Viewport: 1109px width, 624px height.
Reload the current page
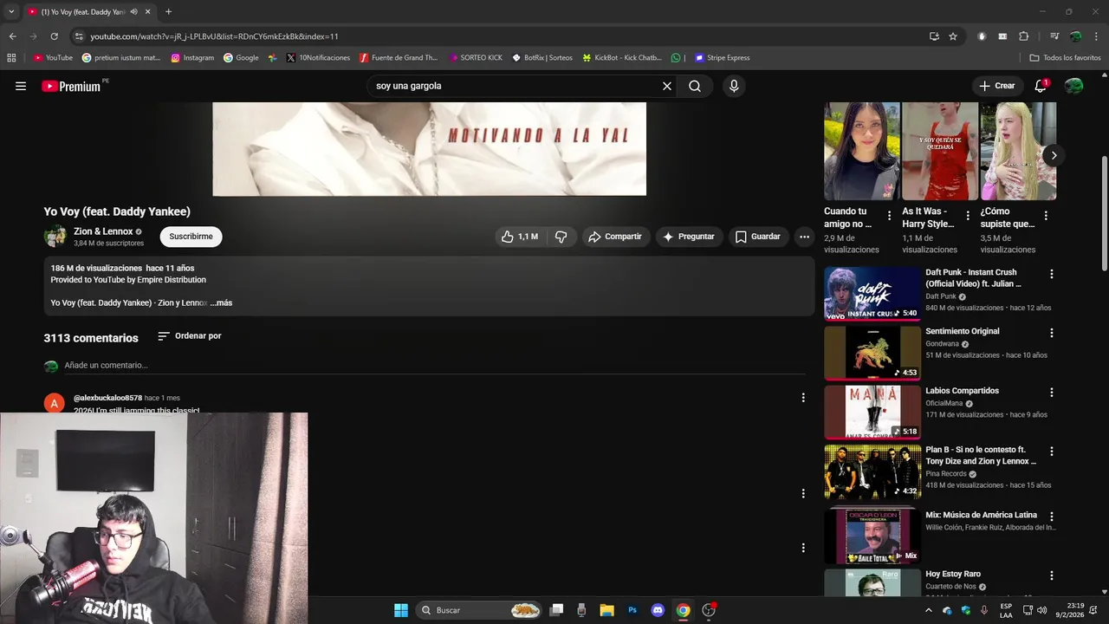coord(54,36)
